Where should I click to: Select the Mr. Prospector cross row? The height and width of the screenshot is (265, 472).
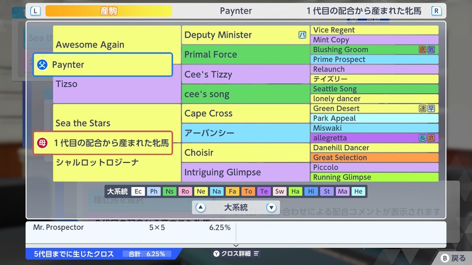click(x=131, y=227)
